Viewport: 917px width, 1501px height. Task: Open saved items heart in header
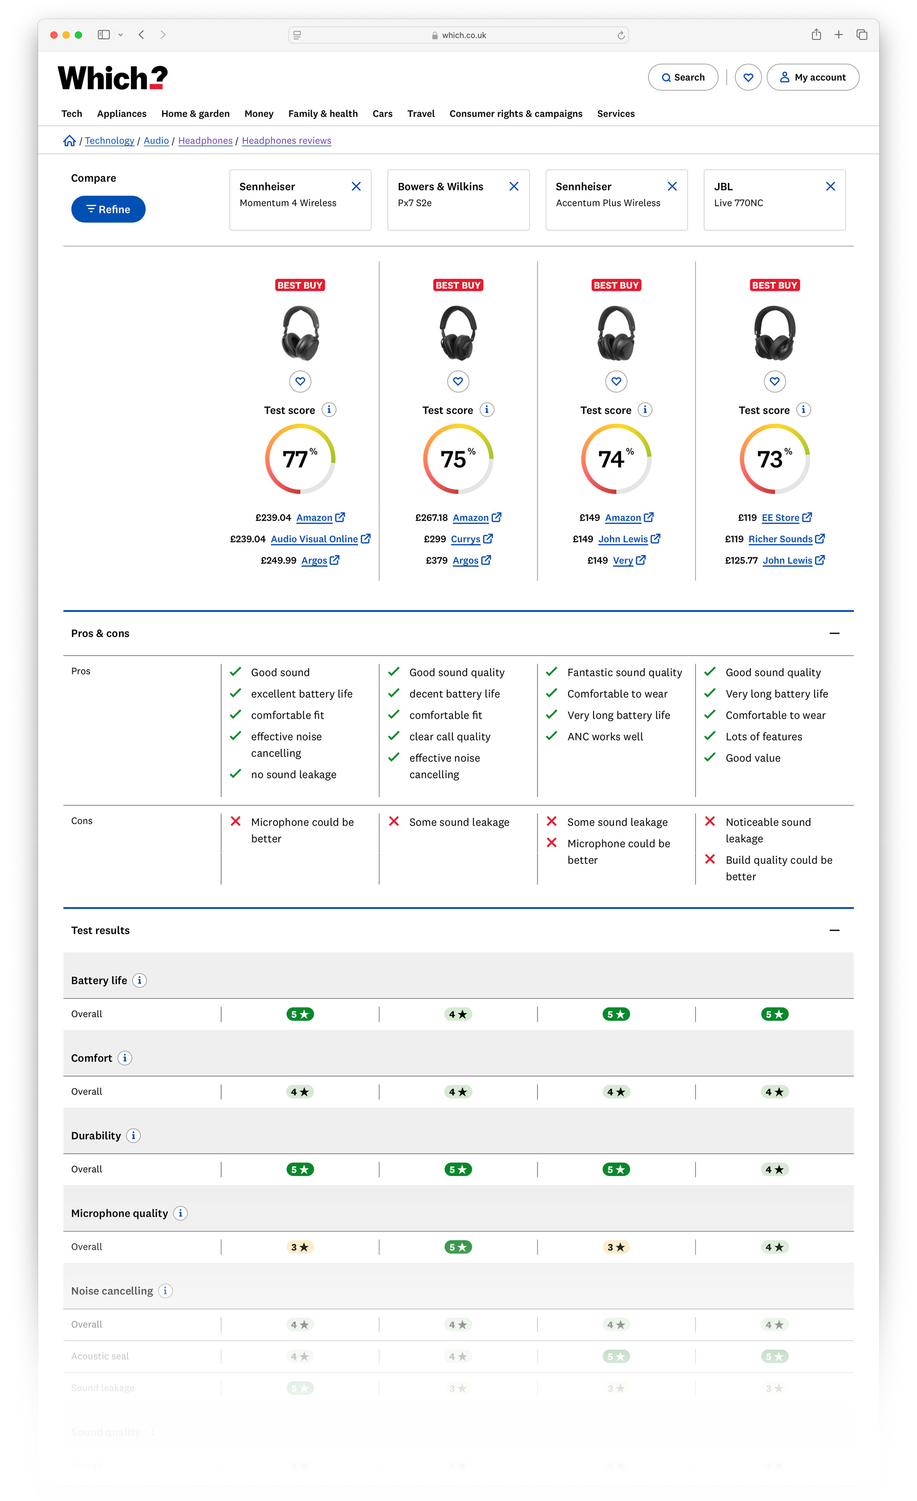point(748,77)
